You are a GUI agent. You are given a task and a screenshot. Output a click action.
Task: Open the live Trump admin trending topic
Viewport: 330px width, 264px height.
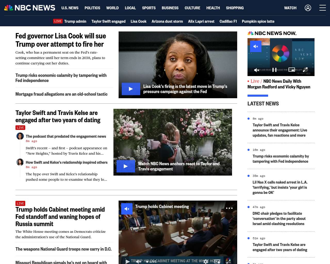coord(70,21)
